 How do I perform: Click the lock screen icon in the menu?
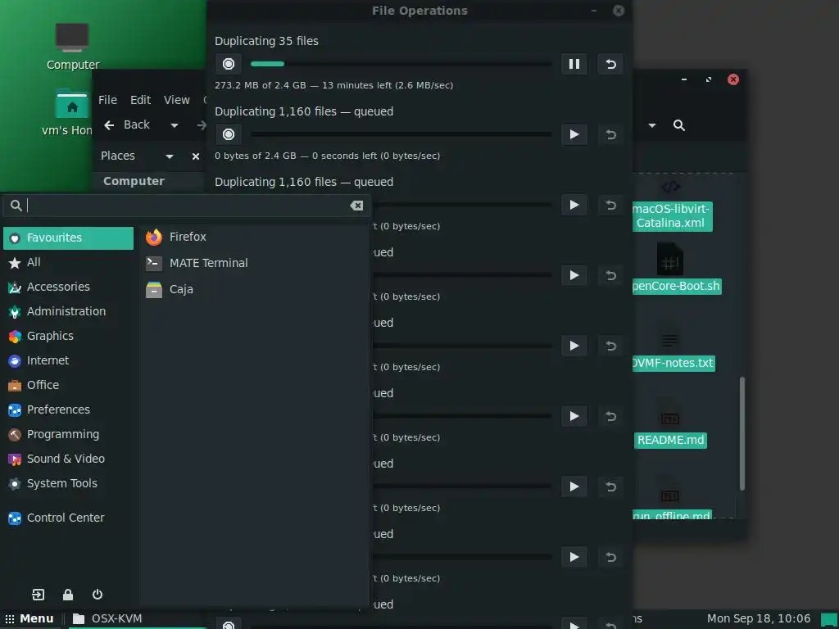point(68,595)
